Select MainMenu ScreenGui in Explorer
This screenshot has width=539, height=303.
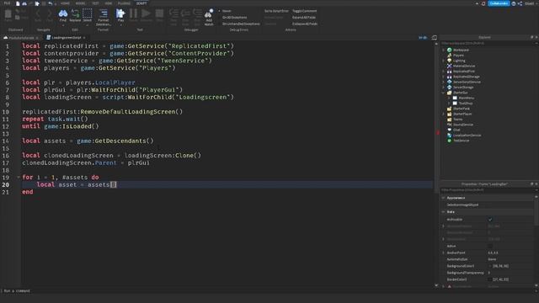(x=466, y=98)
